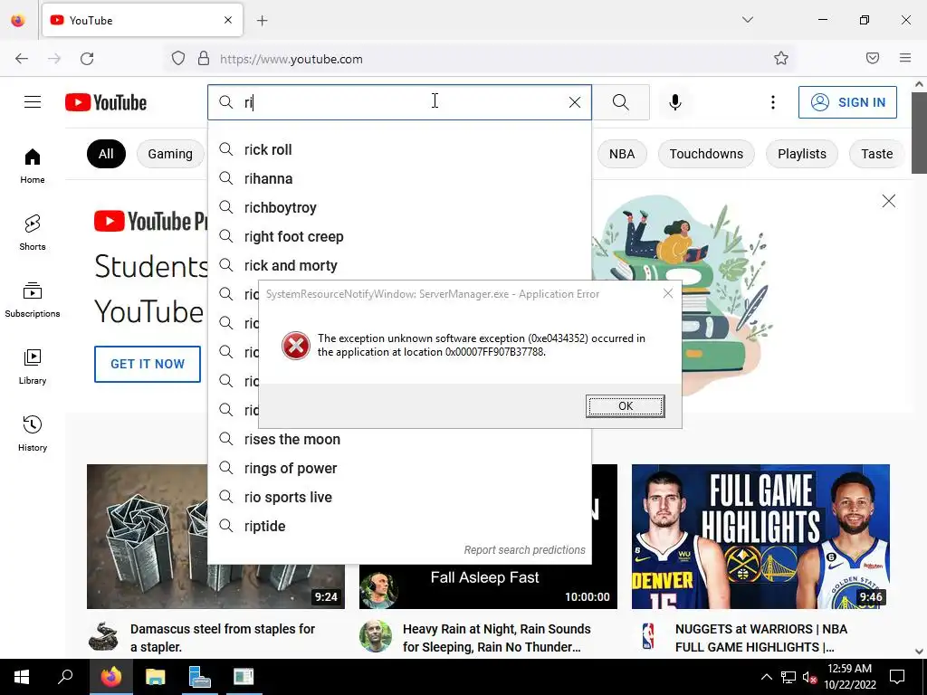Click the SIGN IN button
This screenshot has height=695, width=927.
tap(847, 102)
